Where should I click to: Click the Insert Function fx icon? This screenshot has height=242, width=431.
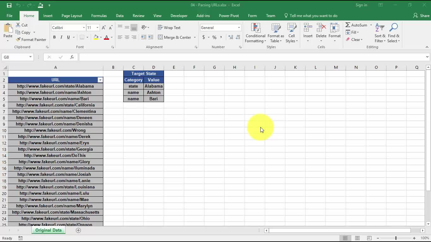72,57
